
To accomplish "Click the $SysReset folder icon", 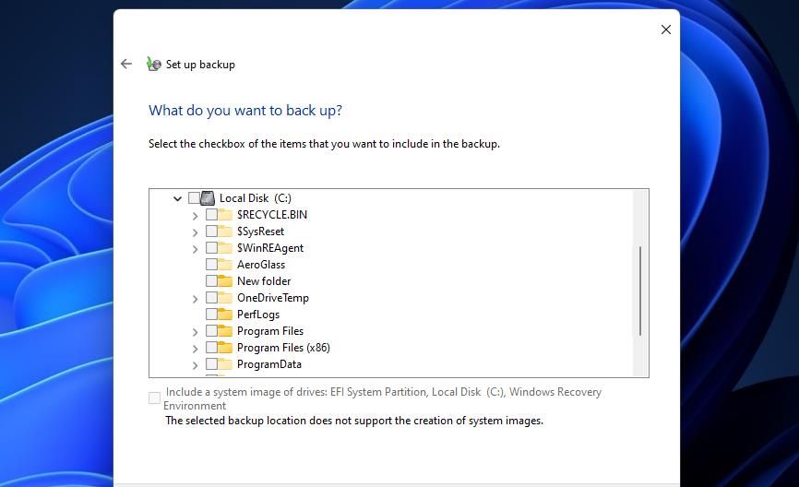I will click(225, 232).
